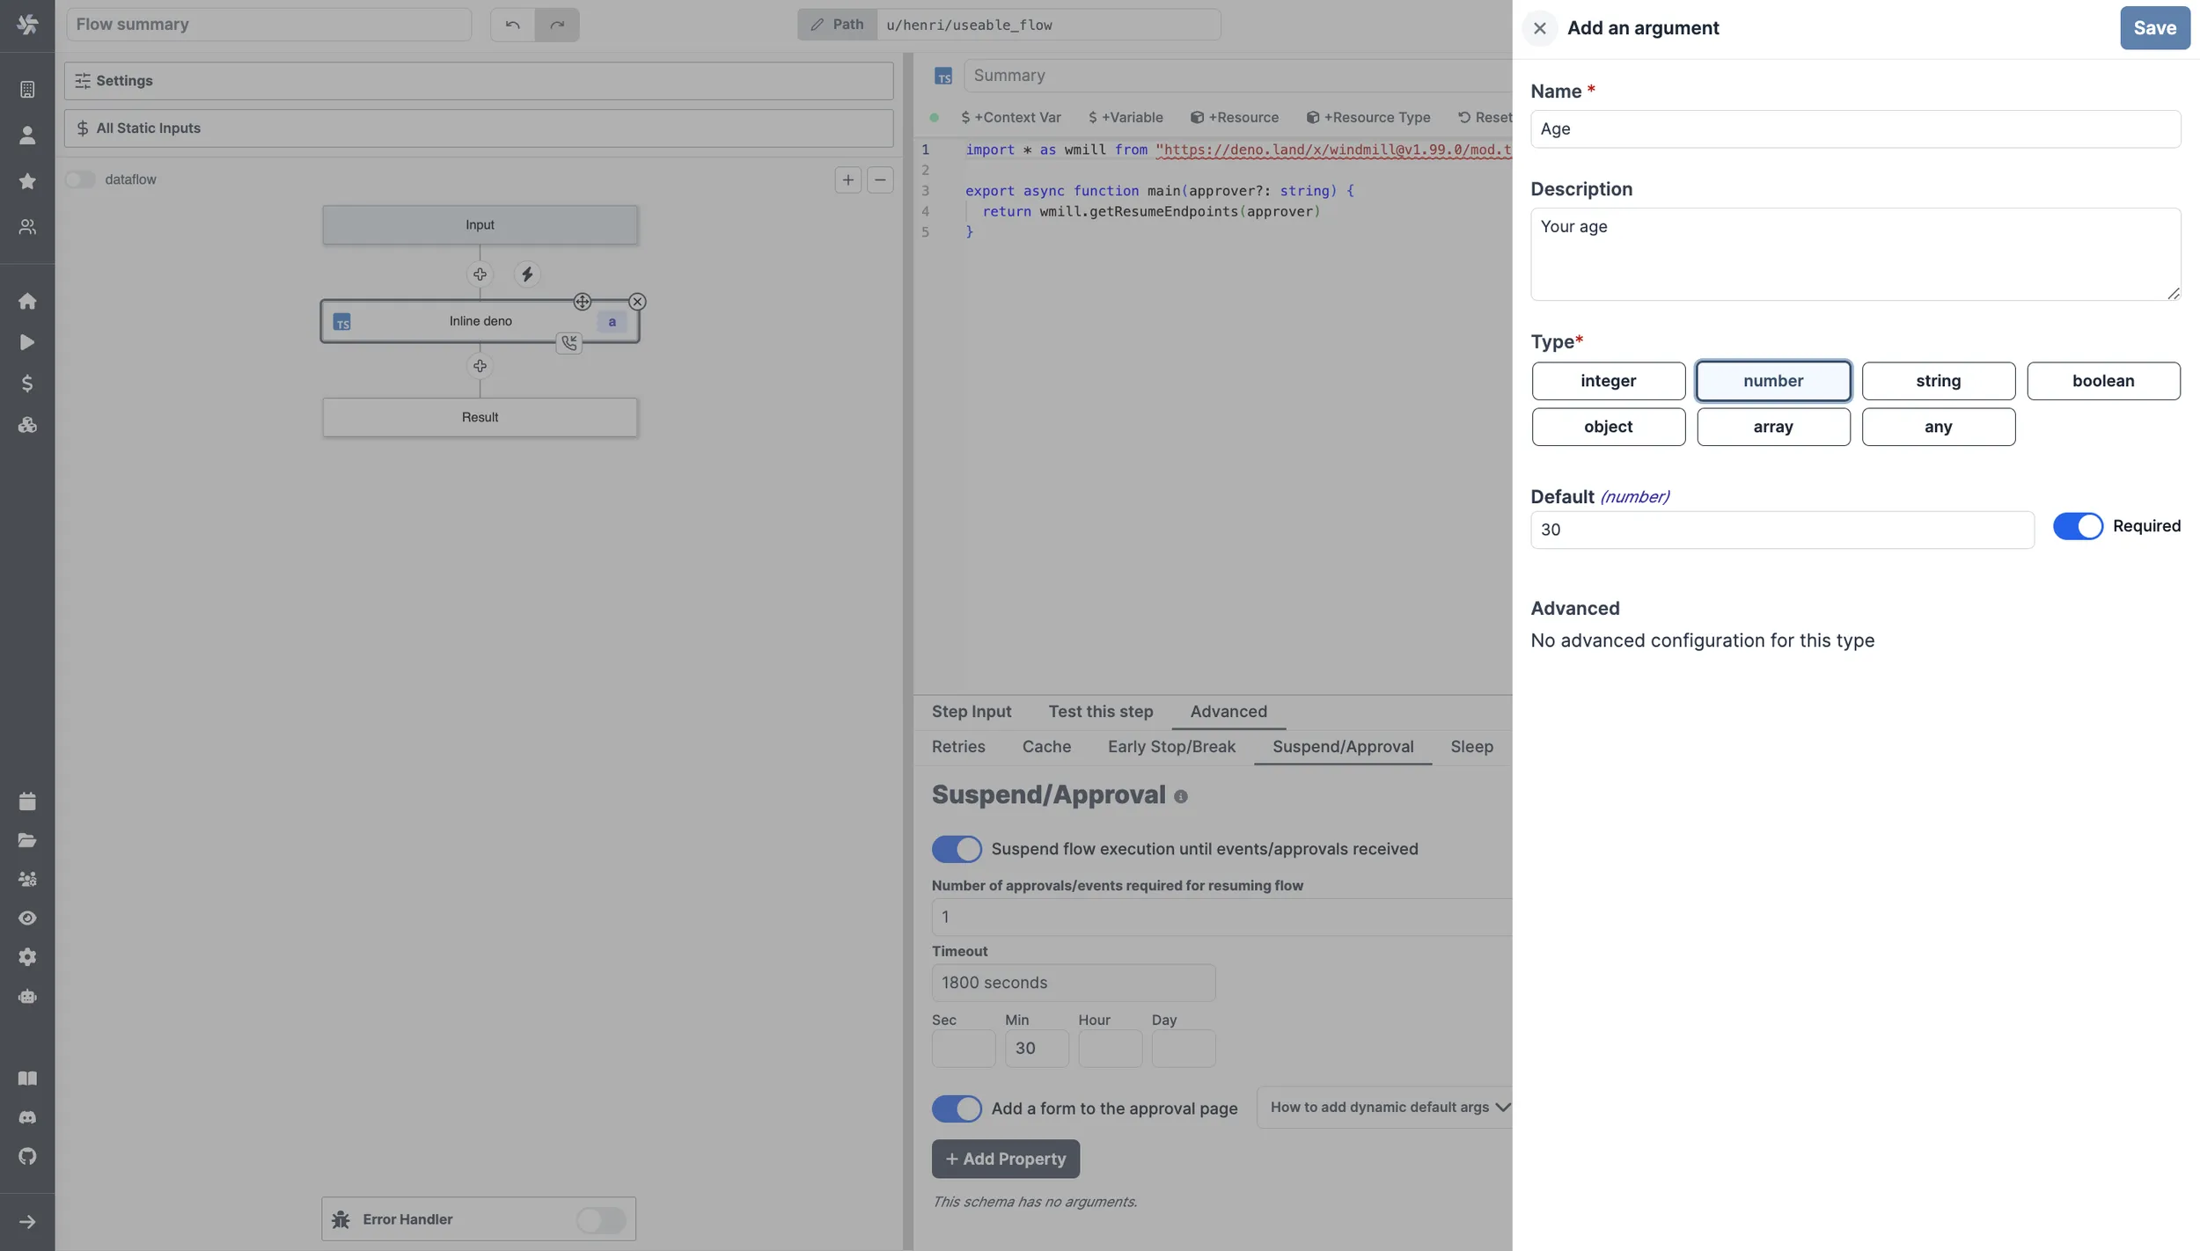Switch to Test this step tab

pyautogui.click(x=1100, y=712)
